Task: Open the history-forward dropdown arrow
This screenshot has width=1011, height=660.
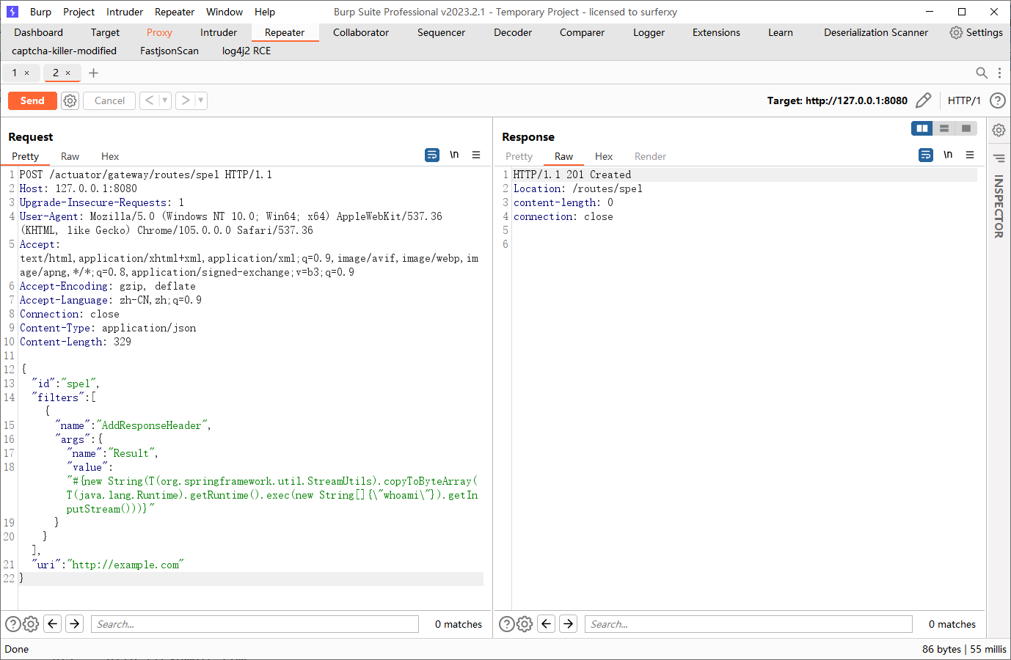Action: (x=201, y=100)
